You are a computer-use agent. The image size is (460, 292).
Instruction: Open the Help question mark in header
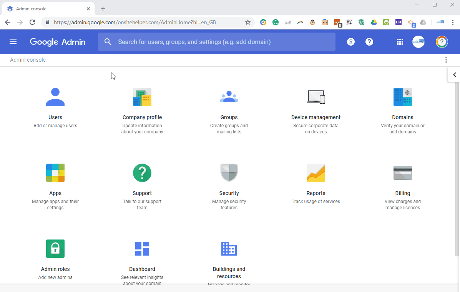(369, 42)
